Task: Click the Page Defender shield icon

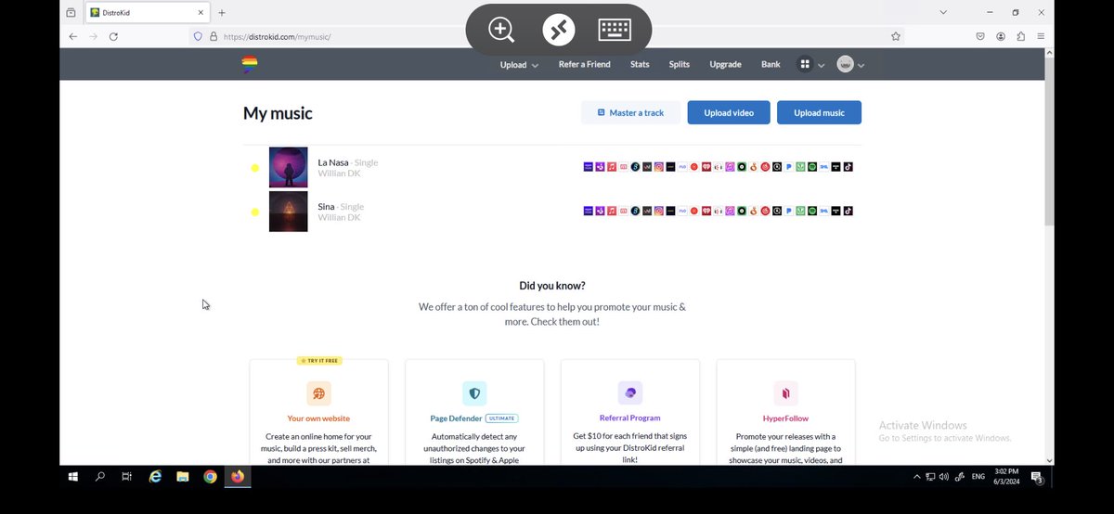Action: 474,392
